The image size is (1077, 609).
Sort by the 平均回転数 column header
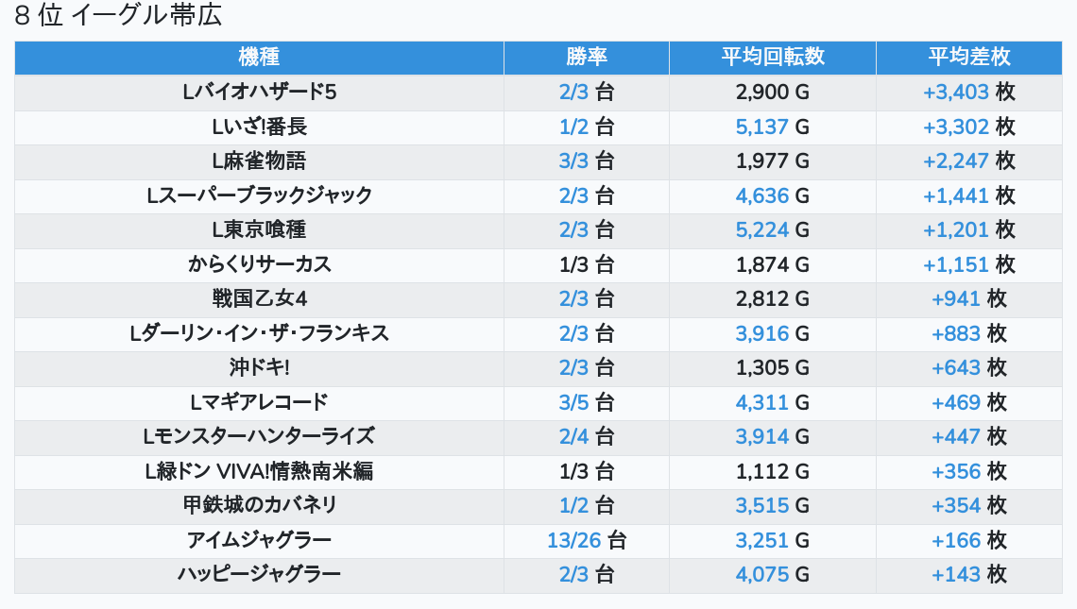click(773, 57)
